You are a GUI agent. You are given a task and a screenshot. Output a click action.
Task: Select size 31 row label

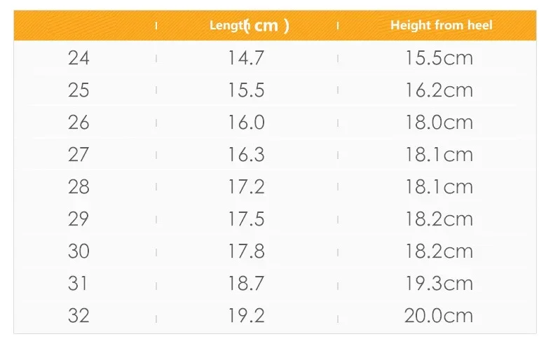coord(78,283)
